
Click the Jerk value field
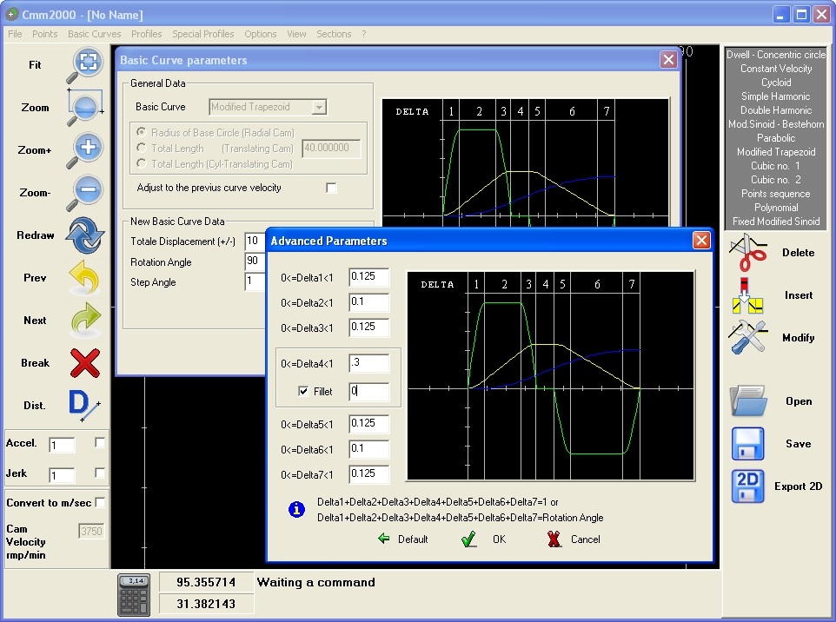point(62,475)
